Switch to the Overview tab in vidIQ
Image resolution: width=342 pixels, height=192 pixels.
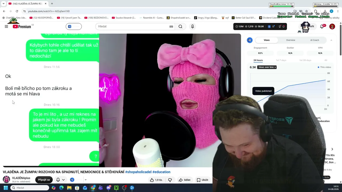pyautogui.click(x=291, y=40)
